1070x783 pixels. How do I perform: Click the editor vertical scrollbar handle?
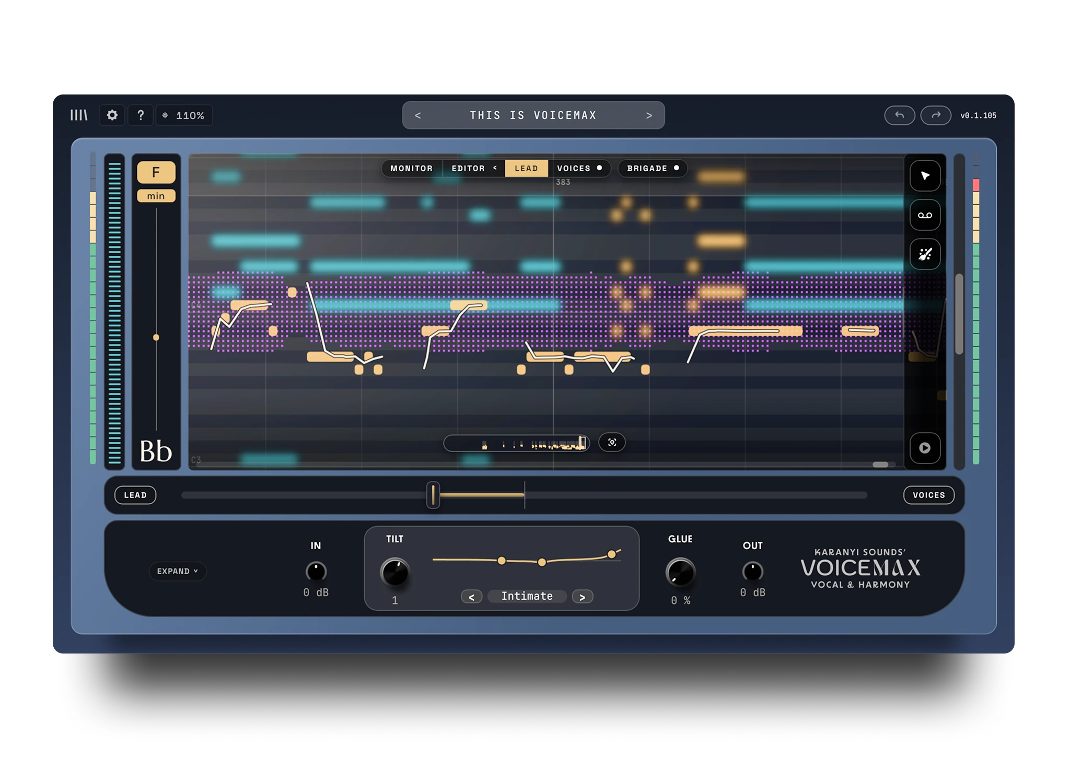pyautogui.click(x=959, y=314)
